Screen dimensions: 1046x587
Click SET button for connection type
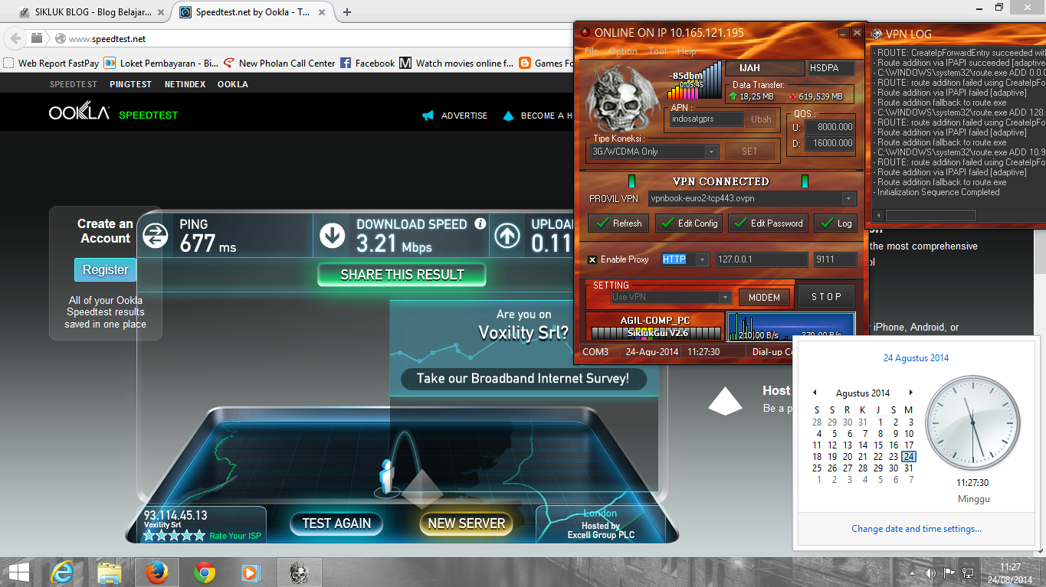pyautogui.click(x=749, y=152)
